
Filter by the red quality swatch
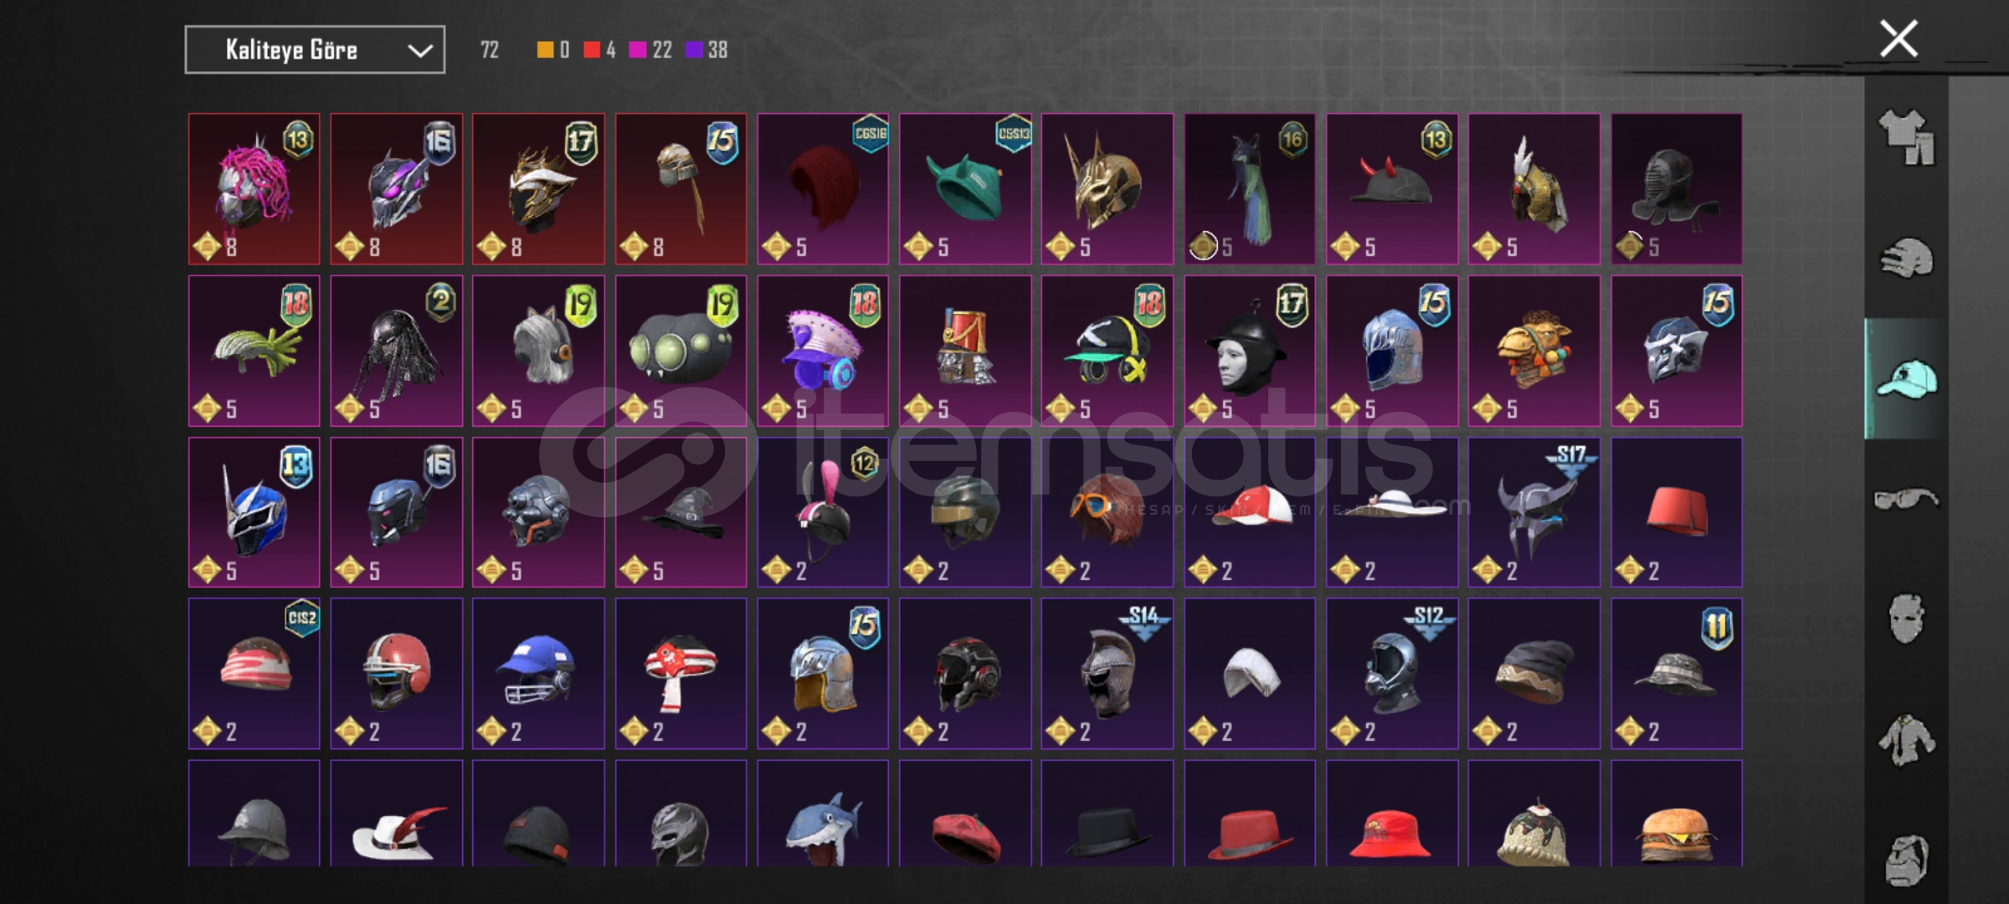(x=592, y=50)
